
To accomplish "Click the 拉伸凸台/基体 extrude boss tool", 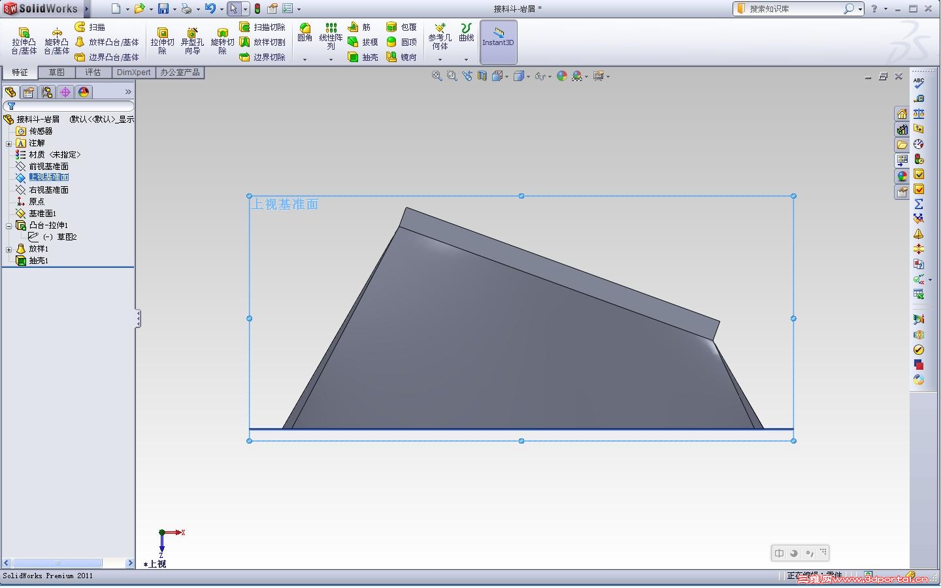I will click(24, 41).
